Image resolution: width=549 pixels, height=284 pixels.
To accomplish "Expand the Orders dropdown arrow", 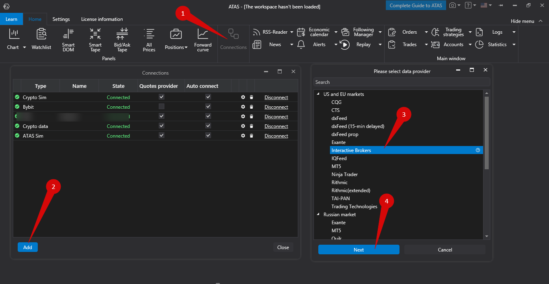I will click(426, 32).
